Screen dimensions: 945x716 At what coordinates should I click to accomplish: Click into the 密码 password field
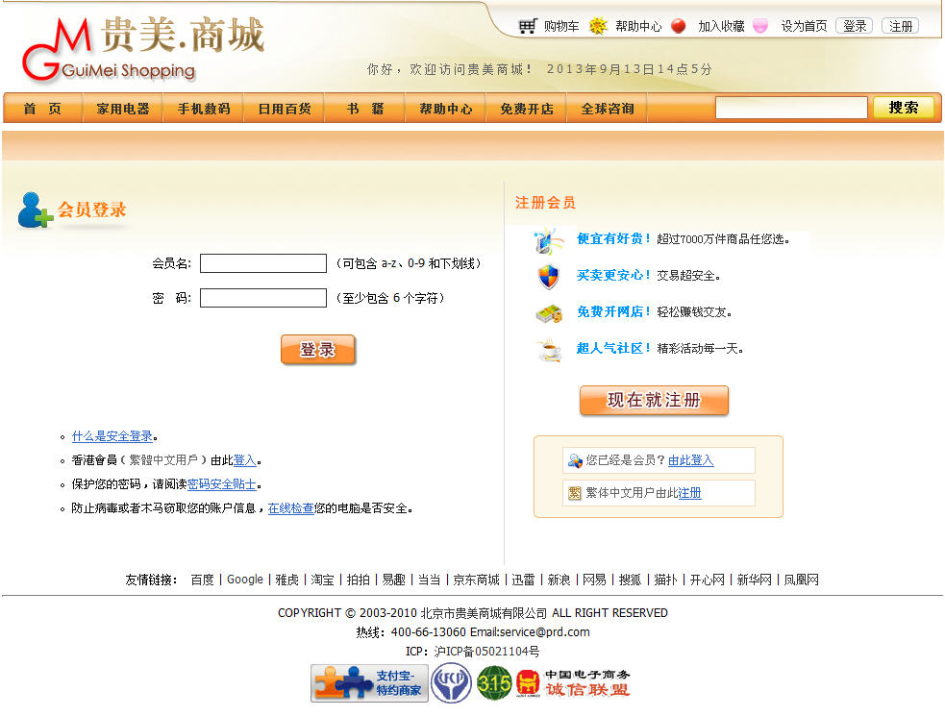pos(263,298)
